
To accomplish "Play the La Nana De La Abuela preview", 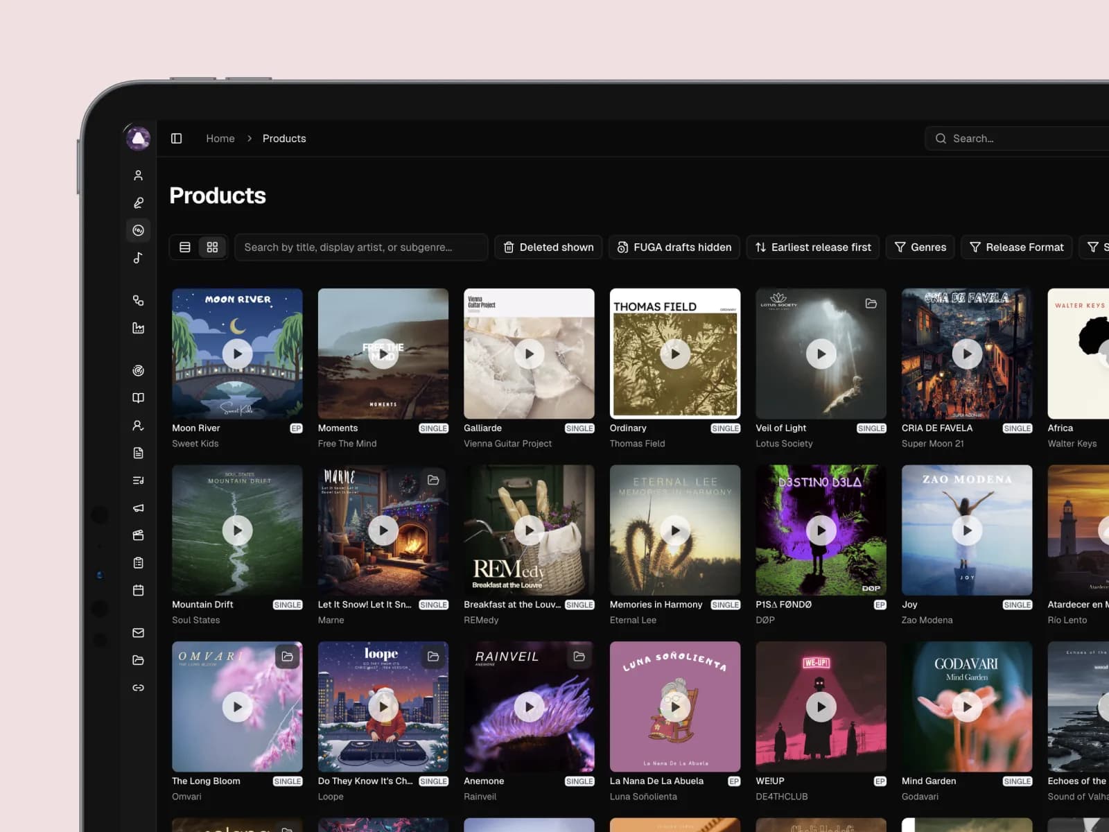I will tap(675, 707).
